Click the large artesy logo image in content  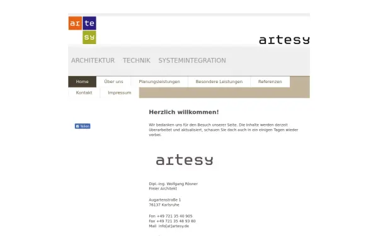click(185, 160)
